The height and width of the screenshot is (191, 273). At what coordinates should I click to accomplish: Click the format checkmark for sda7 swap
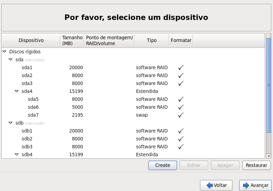point(181,115)
